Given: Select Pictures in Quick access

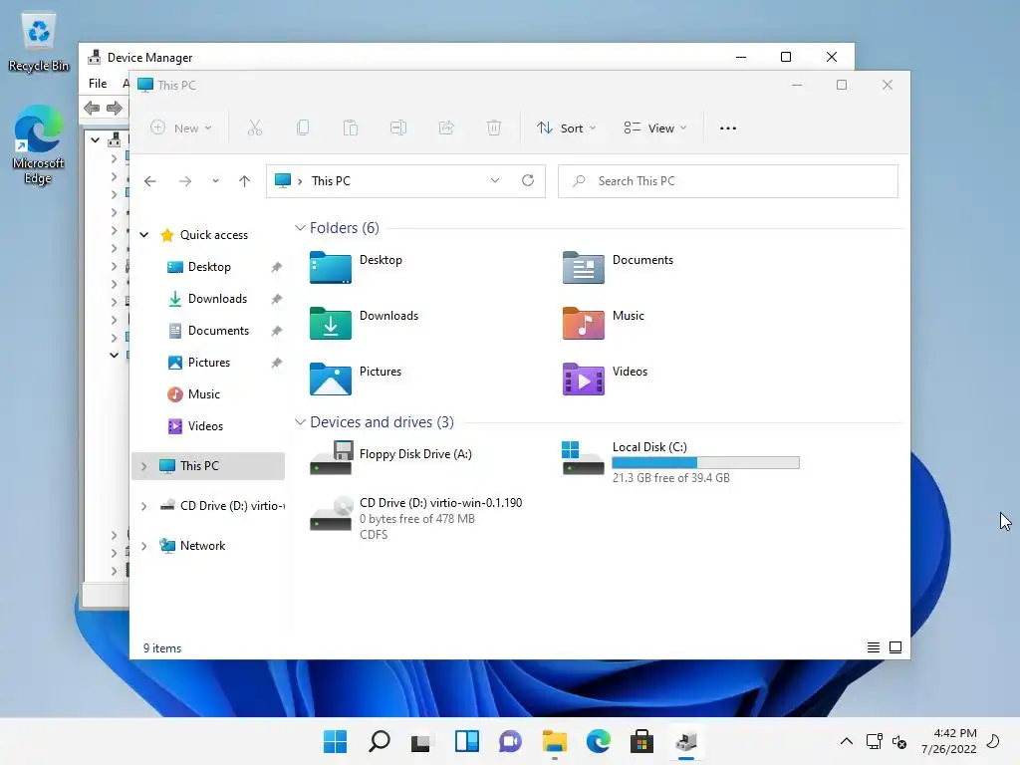Looking at the screenshot, I should [209, 363].
